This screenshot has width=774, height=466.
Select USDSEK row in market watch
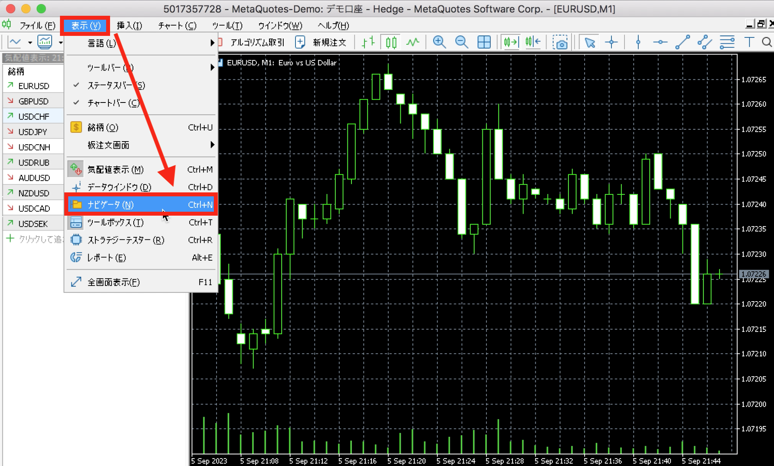[33, 224]
